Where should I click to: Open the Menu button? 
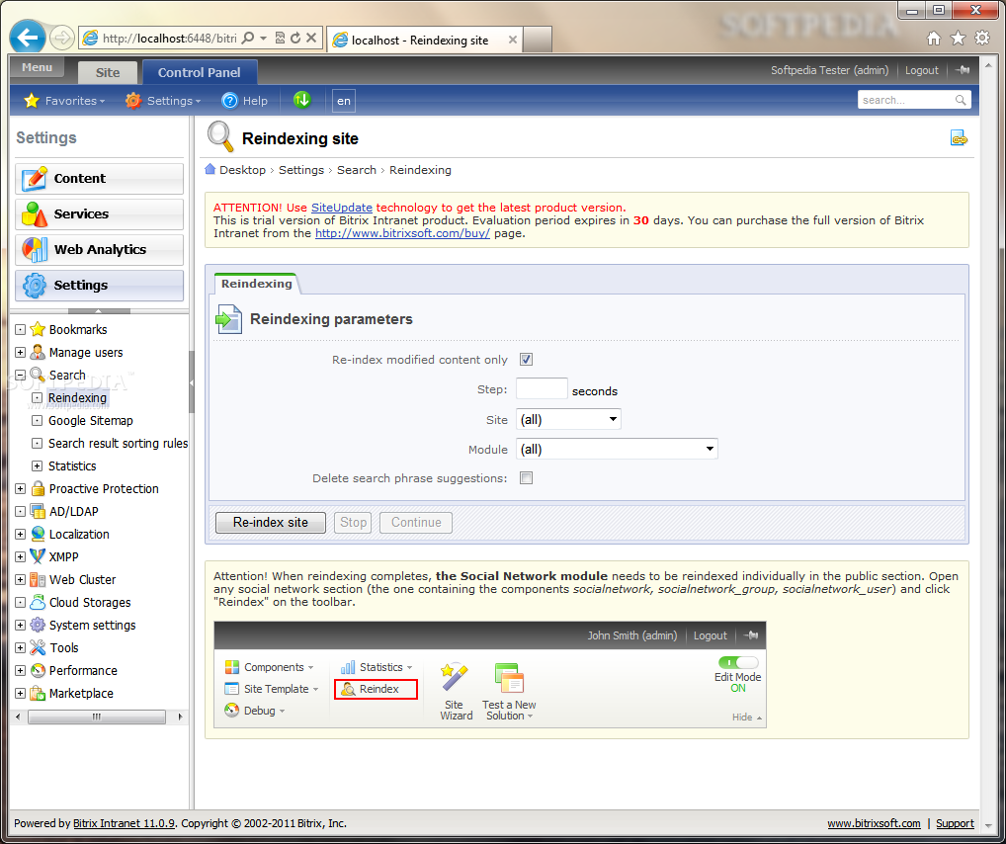tap(38, 67)
